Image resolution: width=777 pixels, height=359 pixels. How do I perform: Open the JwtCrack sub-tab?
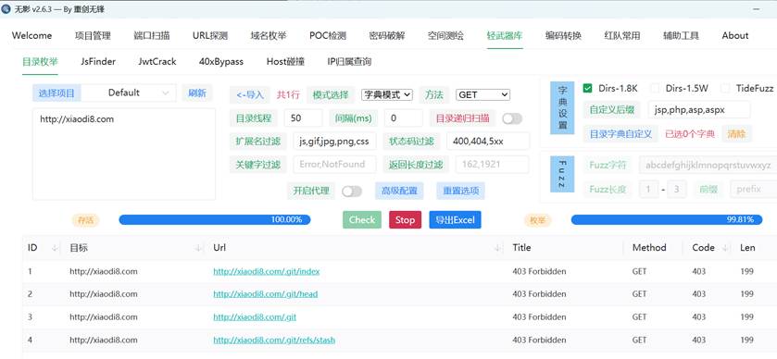tap(157, 62)
